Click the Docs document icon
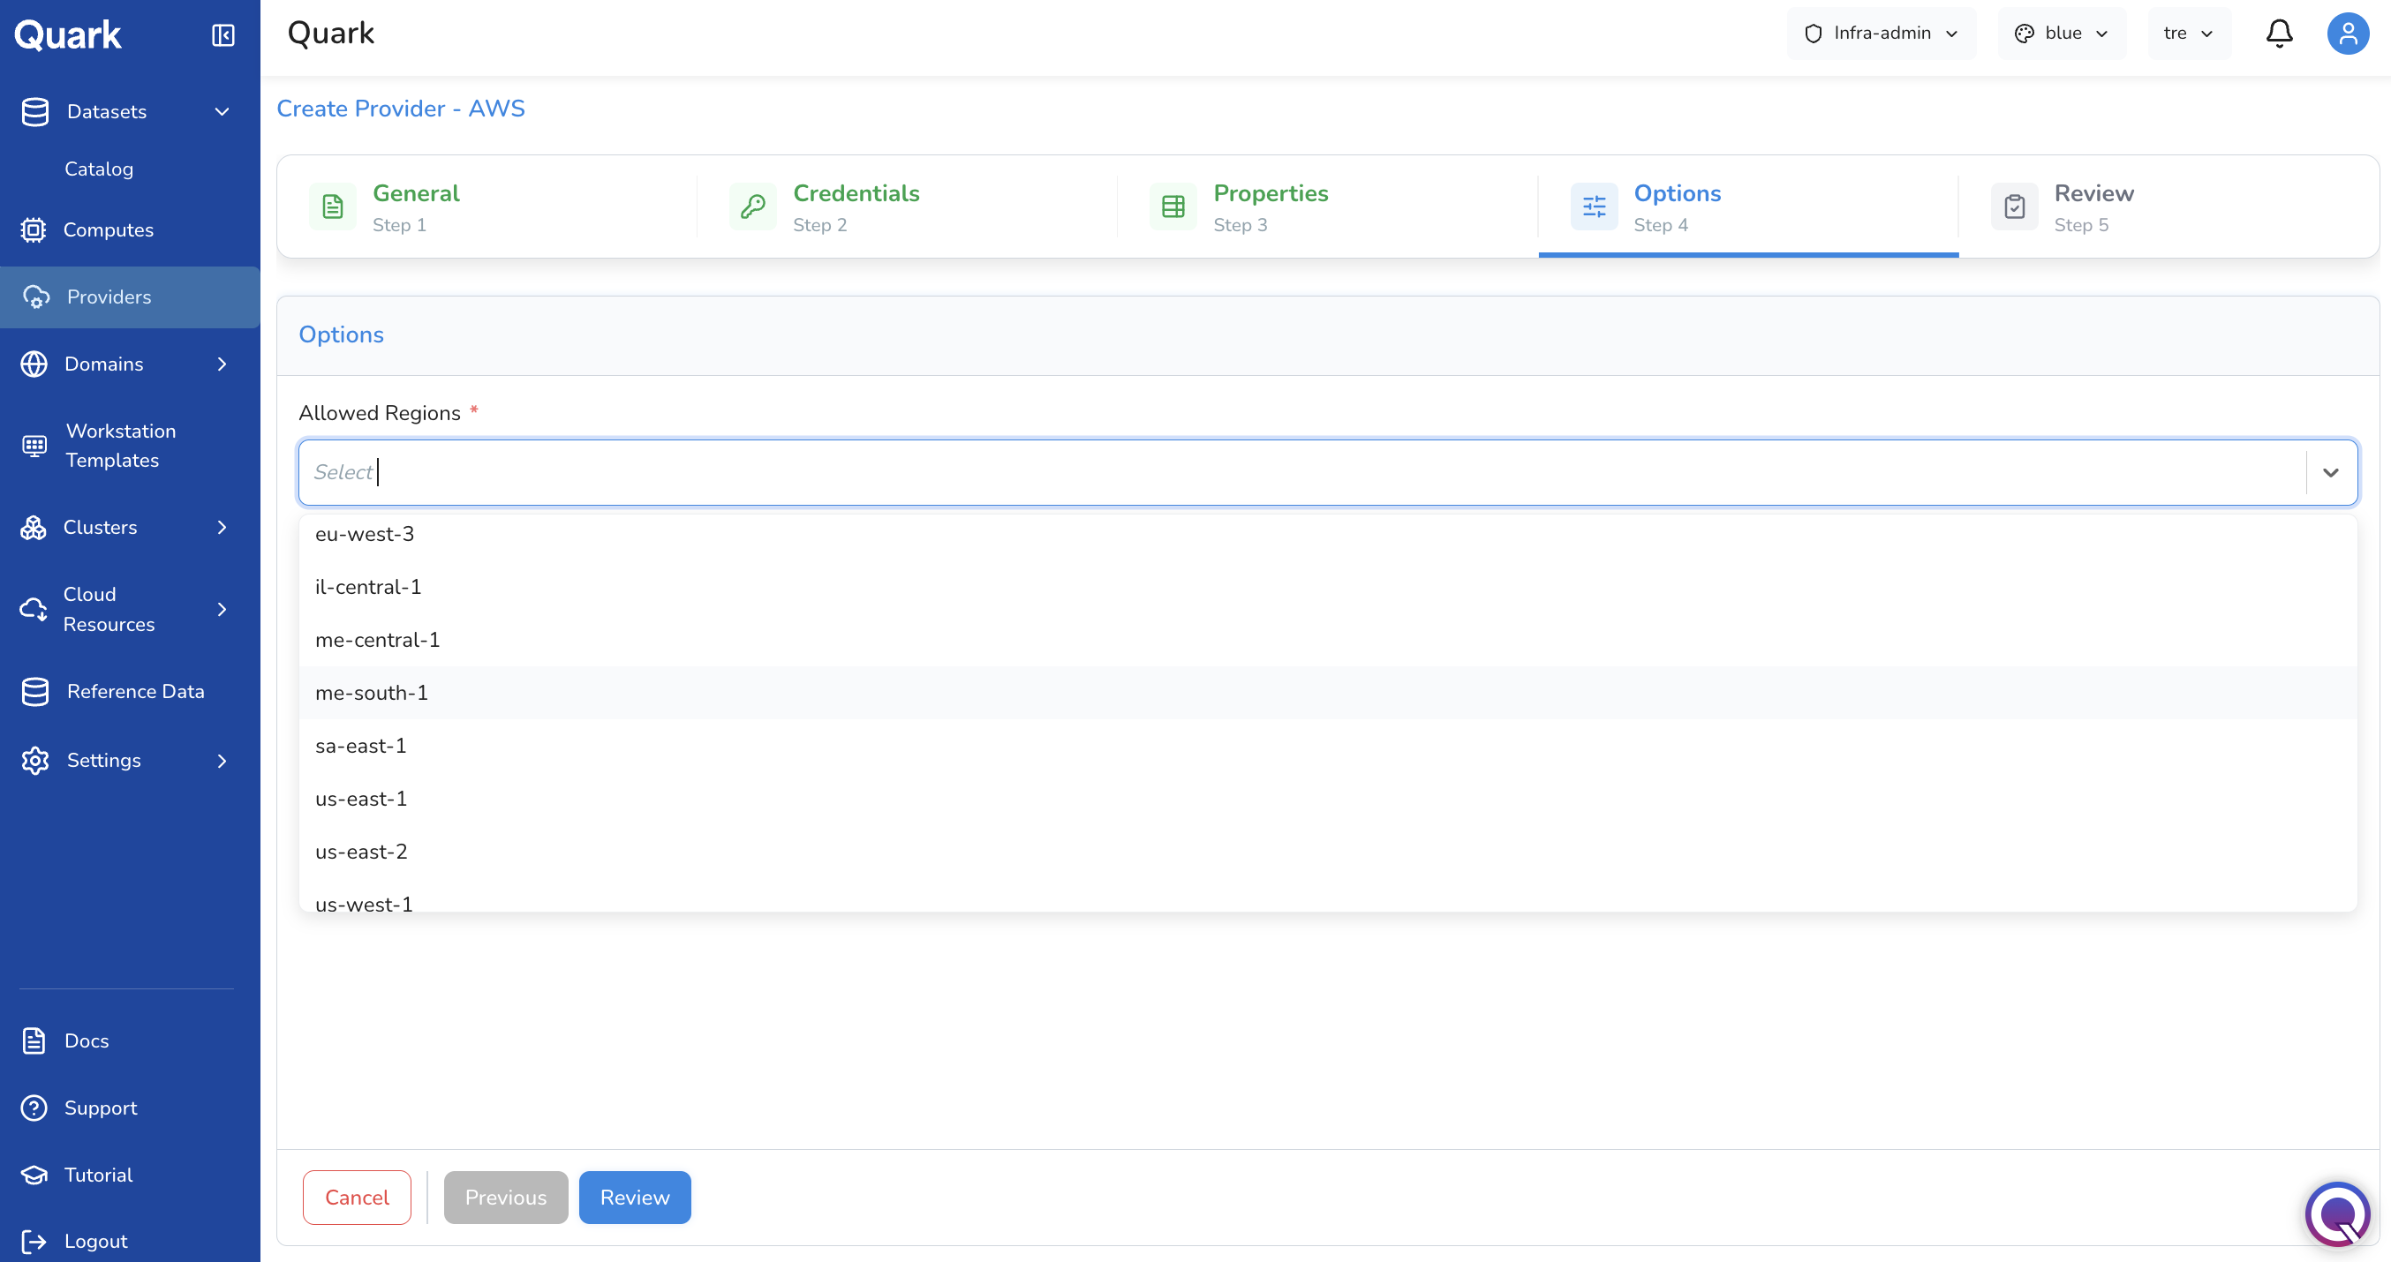The width and height of the screenshot is (2391, 1262). coord(34,1040)
